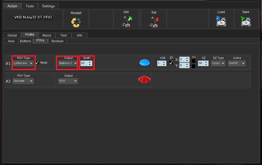Image resolution: width=262 pixels, height=165 pixels.
Task: Decrease the DZ value with down arrow
Action: [206, 64]
